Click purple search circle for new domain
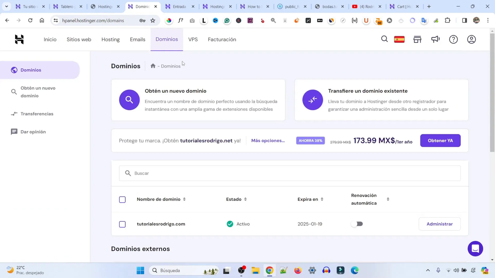Screen dimensions: 495x278 pos(129,100)
